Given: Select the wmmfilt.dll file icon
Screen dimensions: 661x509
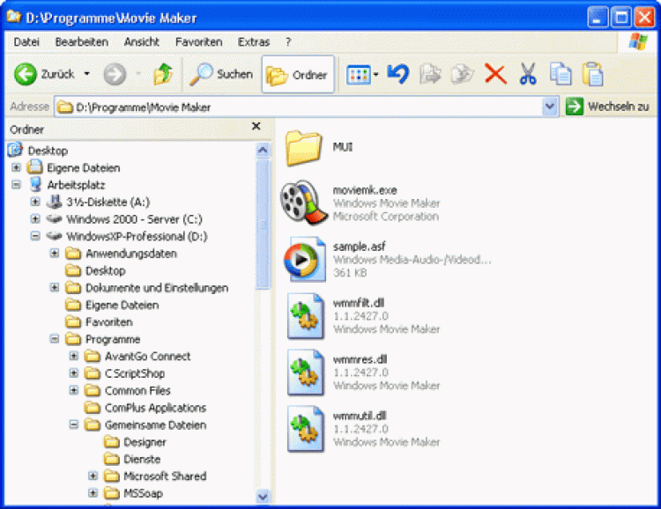Looking at the screenshot, I should coord(305,317).
